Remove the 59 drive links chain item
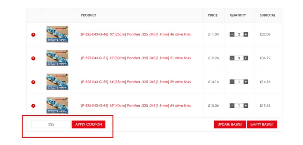The width and height of the screenshot is (303, 145). pos(33,82)
